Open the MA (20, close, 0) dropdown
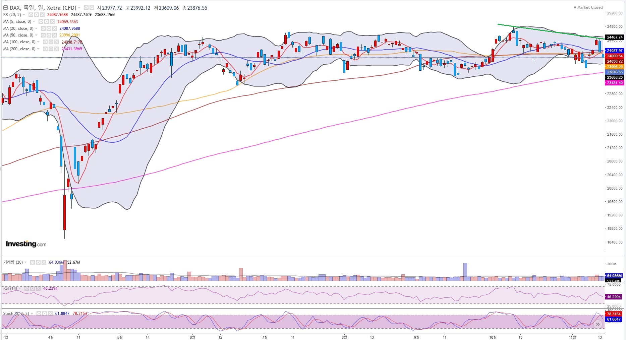626x340 pixels. [x=36, y=28]
